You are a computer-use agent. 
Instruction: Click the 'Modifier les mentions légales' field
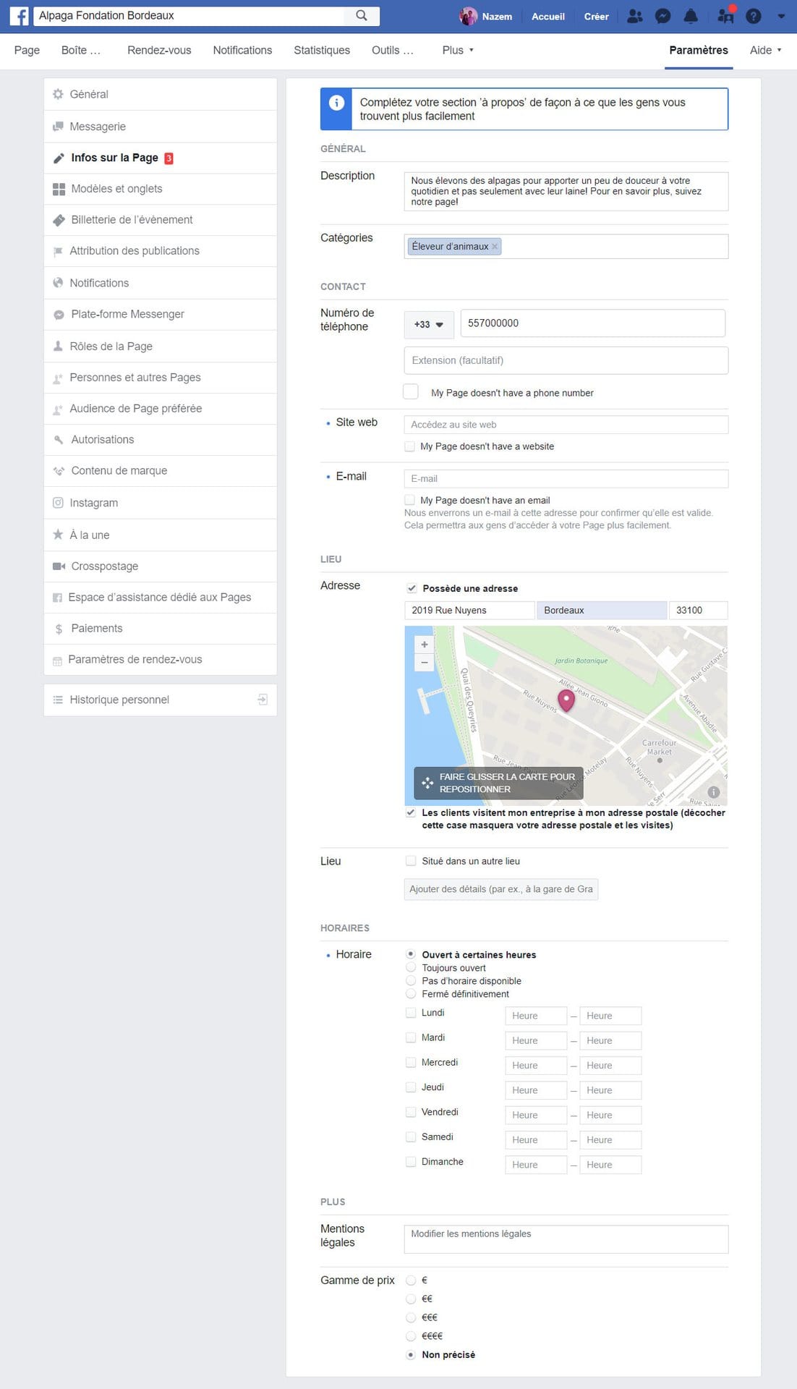click(x=566, y=1239)
